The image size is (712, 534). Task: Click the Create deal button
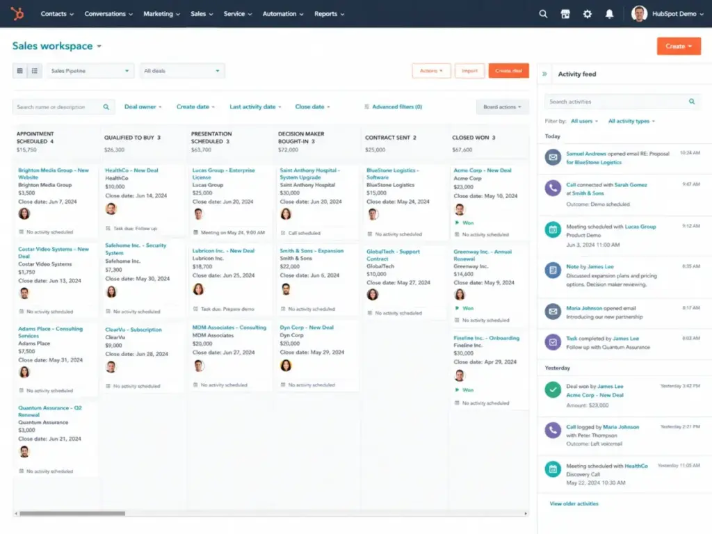click(x=508, y=71)
